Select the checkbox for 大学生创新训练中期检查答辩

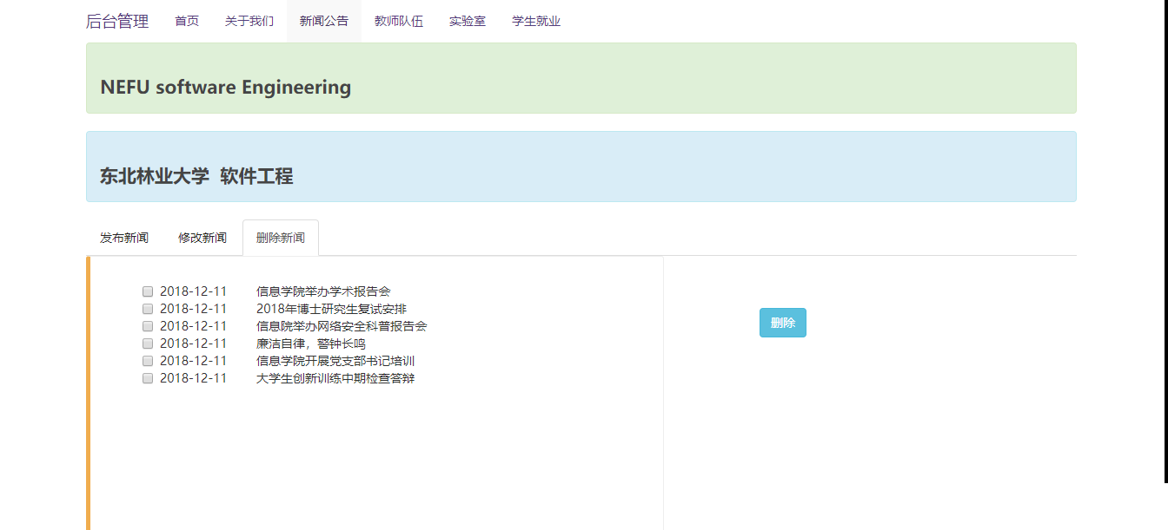[x=148, y=378]
